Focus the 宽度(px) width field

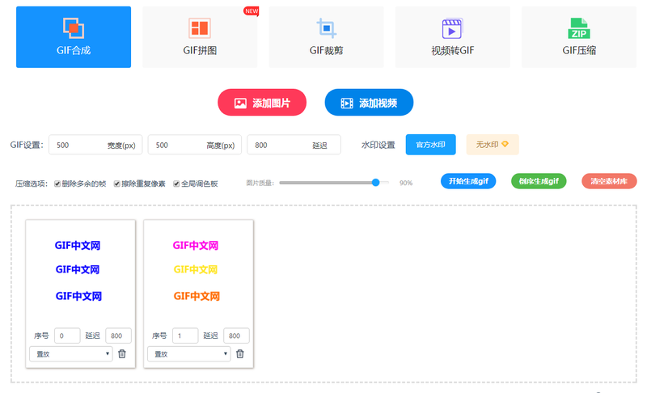coord(95,145)
